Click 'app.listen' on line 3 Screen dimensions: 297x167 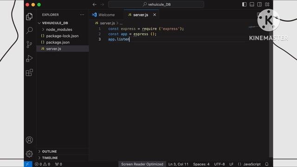119,39
